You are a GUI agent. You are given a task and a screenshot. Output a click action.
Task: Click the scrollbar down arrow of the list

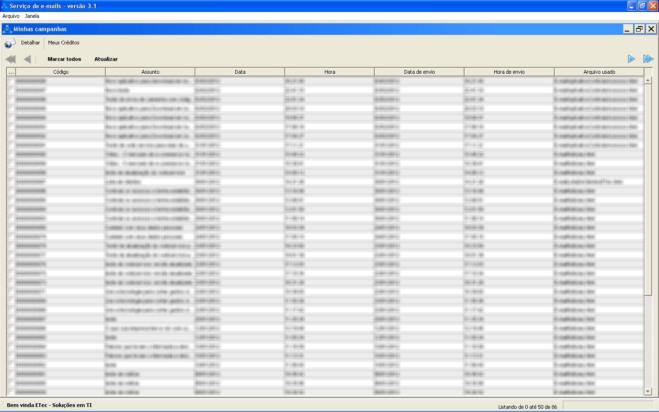click(x=648, y=391)
